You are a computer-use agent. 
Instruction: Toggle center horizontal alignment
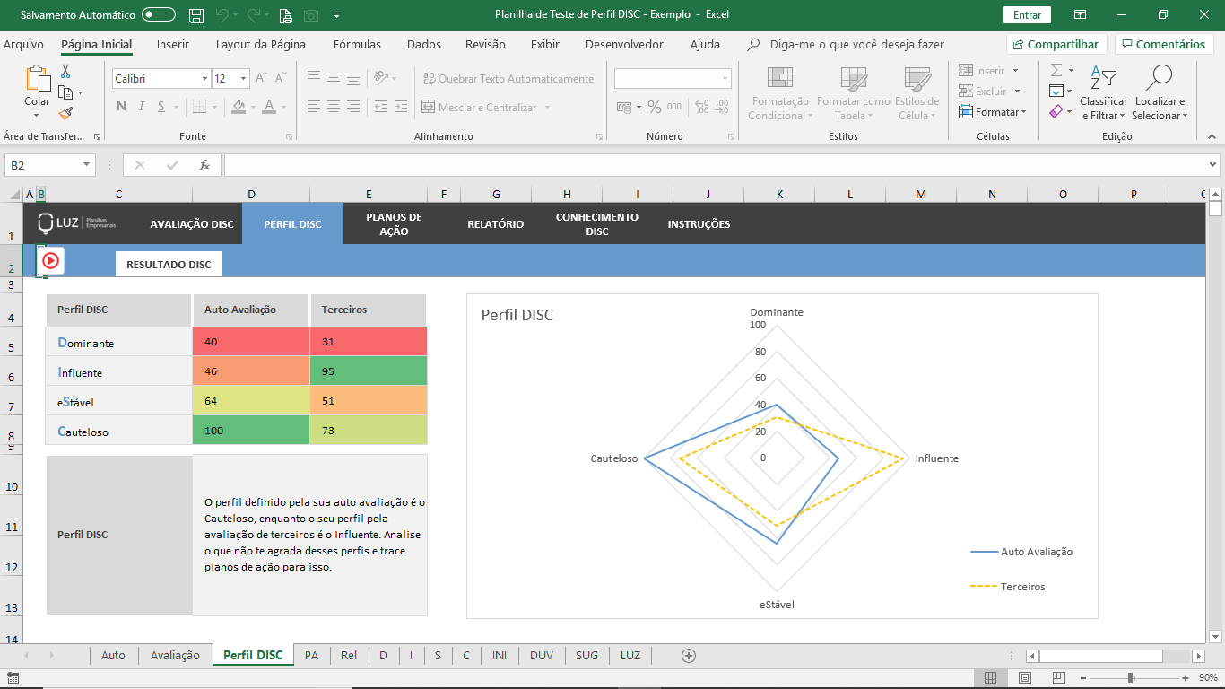point(334,107)
